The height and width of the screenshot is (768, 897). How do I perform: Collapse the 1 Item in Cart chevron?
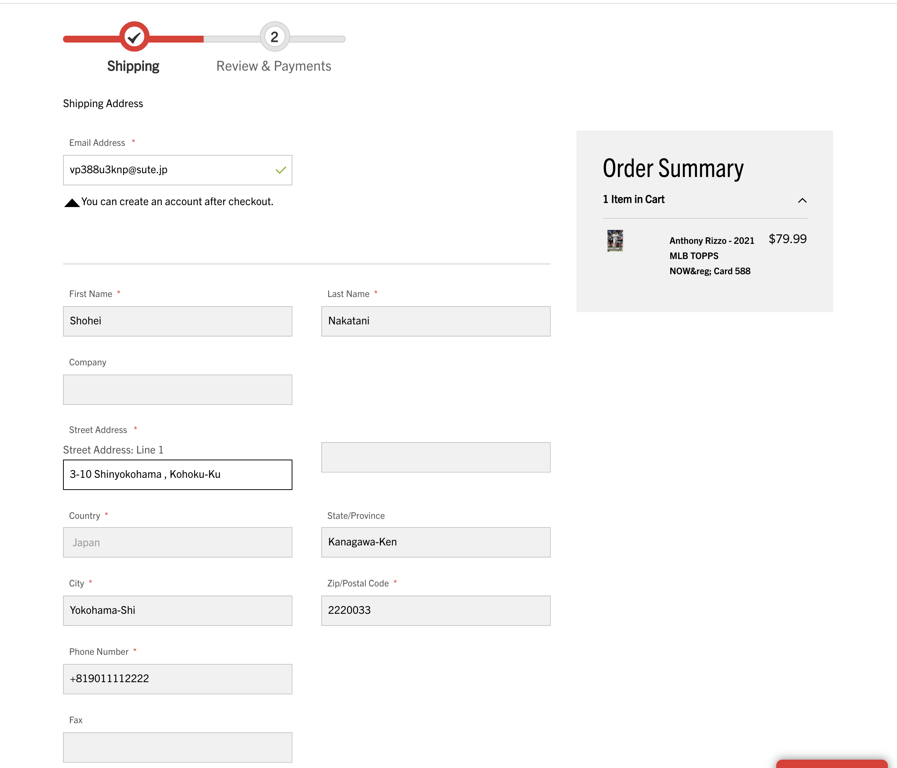pos(802,200)
